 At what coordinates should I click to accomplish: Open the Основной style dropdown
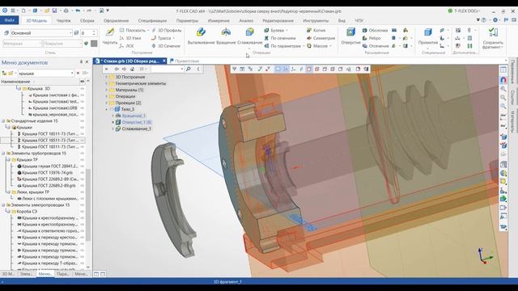click(70, 33)
